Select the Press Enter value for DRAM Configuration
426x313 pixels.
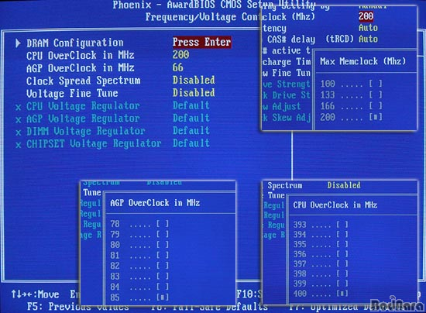point(202,42)
